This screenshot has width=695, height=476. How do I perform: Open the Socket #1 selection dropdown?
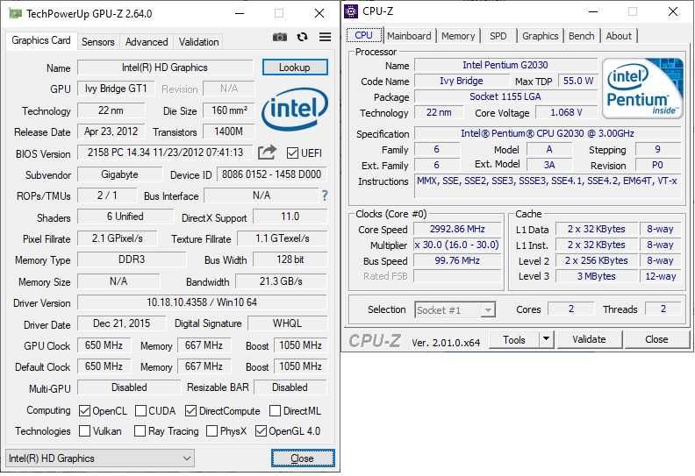pyautogui.click(x=455, y=310)
